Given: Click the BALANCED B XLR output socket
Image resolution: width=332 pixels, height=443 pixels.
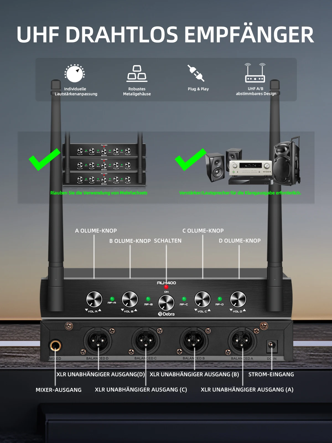Looking at the screenshot, I should point(194,341).
